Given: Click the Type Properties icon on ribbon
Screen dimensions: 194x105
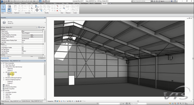Looking at the screenshot, I should click(x=9, y=6).
